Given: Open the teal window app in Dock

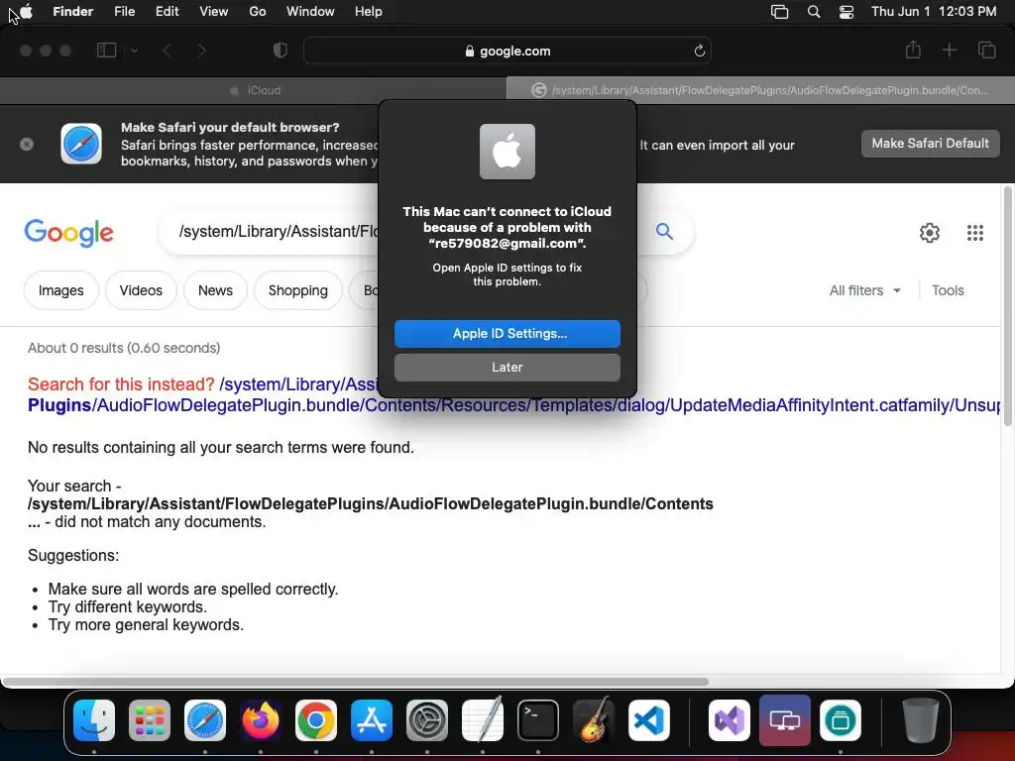Looking at the screenshot, I should pos(841,720).
